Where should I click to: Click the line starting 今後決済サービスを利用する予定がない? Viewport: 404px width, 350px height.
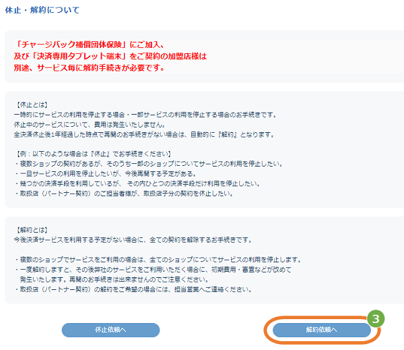coord(133,240)
